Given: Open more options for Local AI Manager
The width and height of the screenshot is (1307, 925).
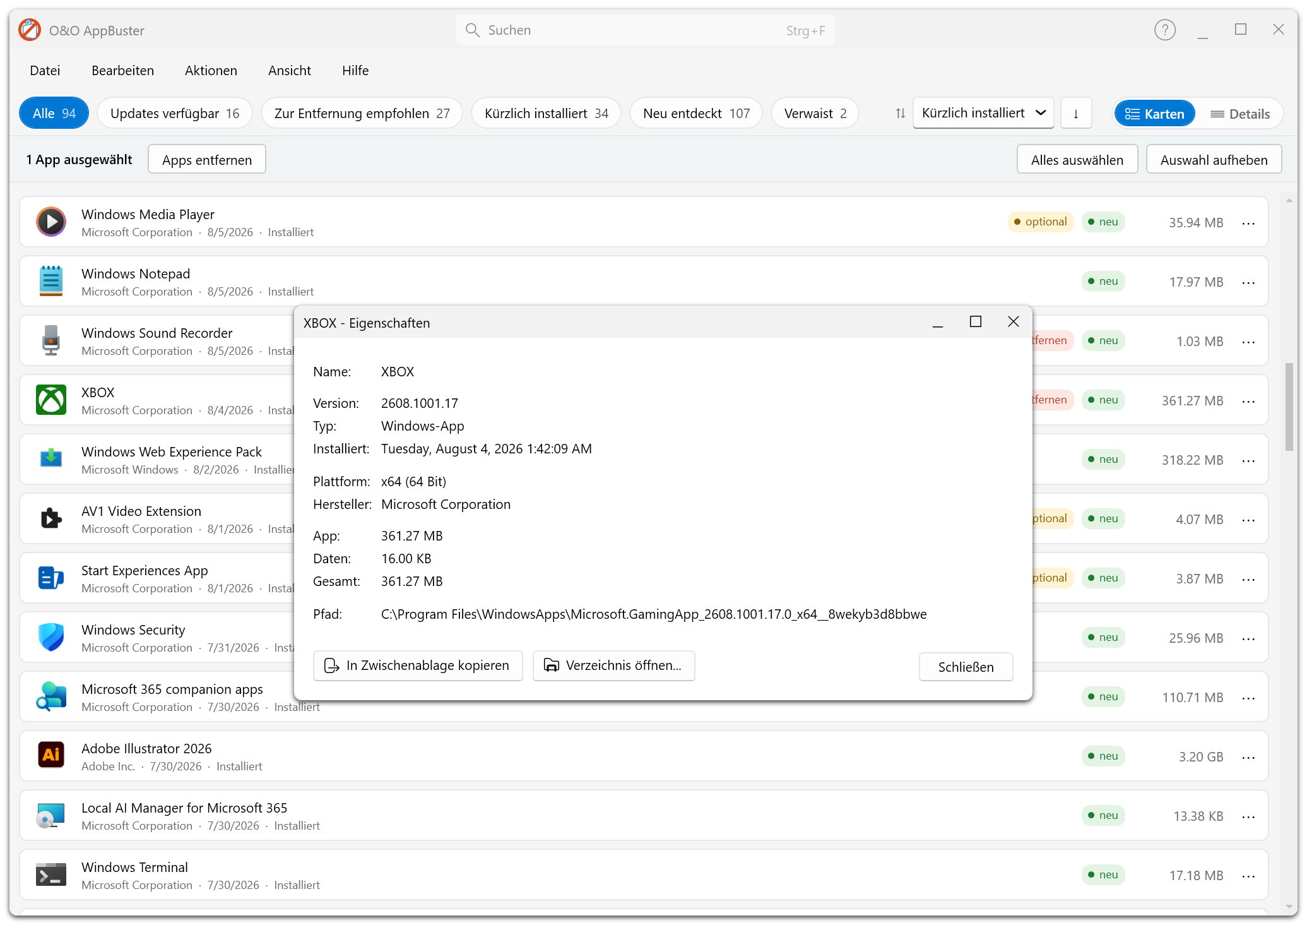Looking at the screenshot, I should [x=1248, y=816].
